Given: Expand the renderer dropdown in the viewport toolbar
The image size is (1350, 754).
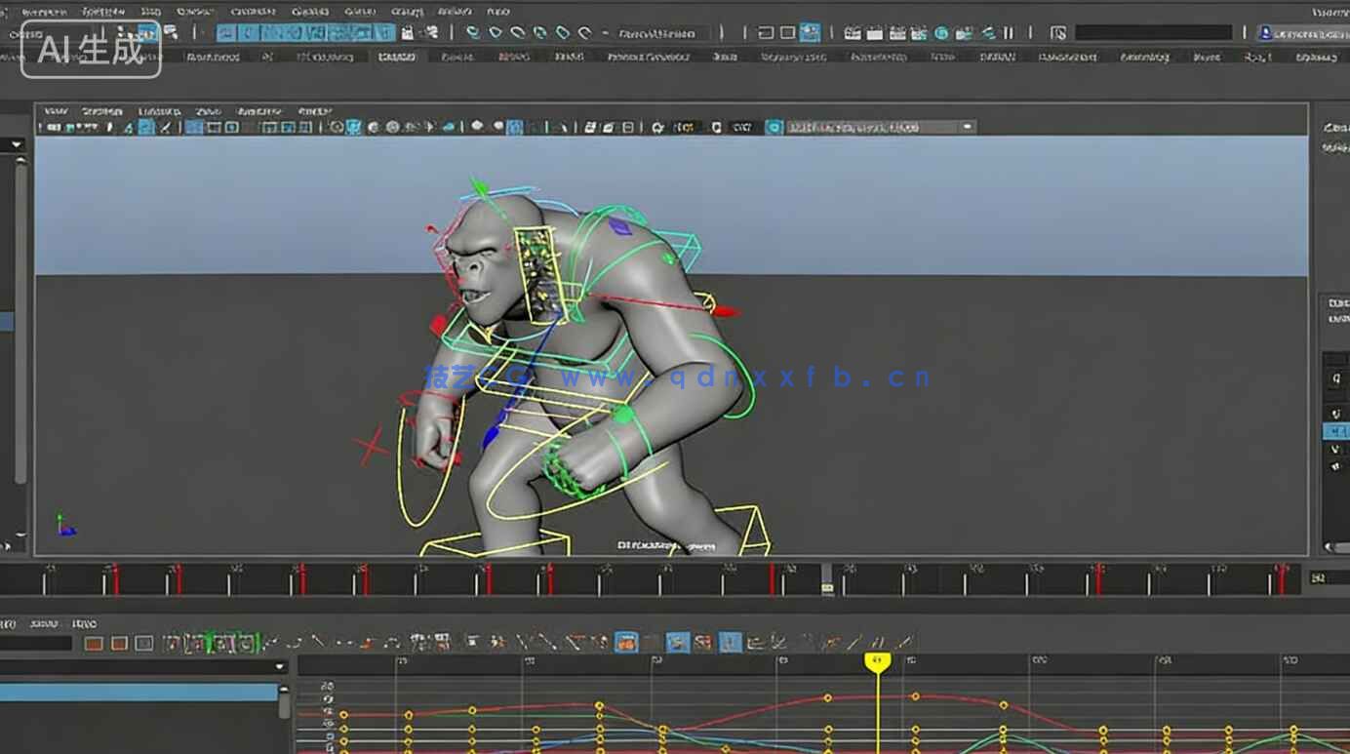Looking at the screenshot, I should pos(968,127).
